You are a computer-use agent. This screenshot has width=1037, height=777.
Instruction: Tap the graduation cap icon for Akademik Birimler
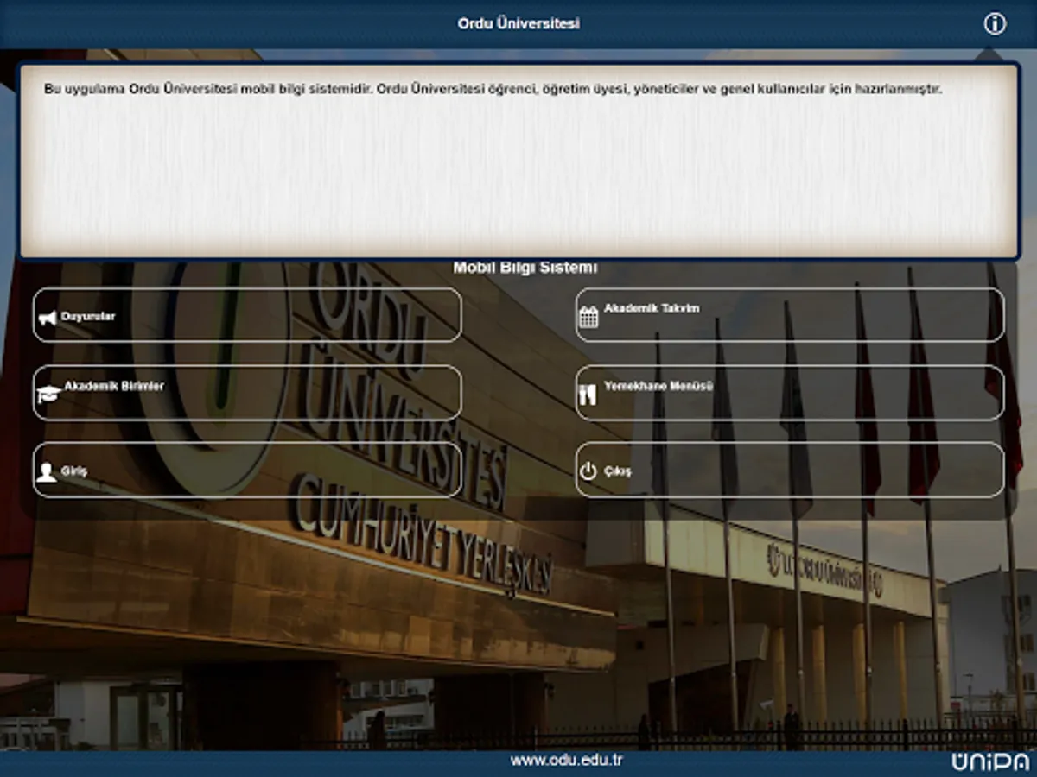click(48, 395)
